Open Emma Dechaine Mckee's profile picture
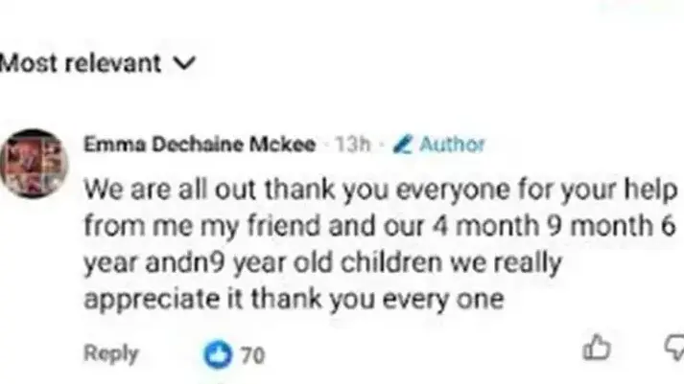 click(x=34, y=163)
